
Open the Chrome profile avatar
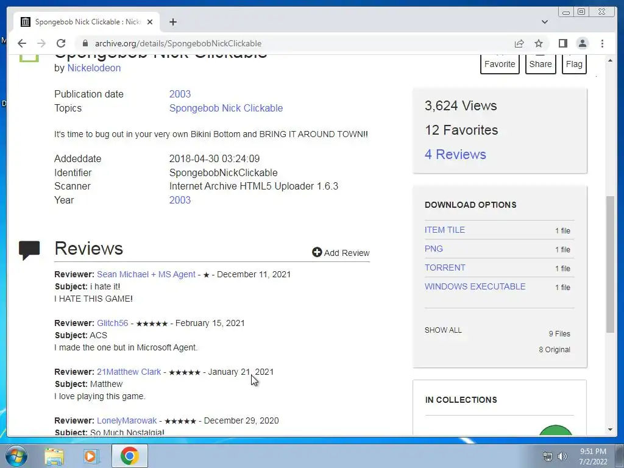pos(582,43)
